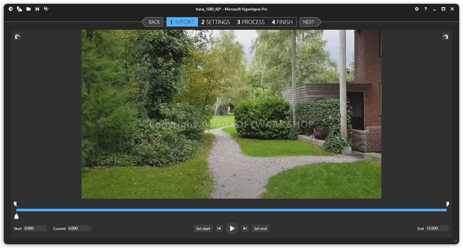This screenshot has height=248, width=463.
Task: Switch to the 3 Process step
Action: [x=251, y=22]
